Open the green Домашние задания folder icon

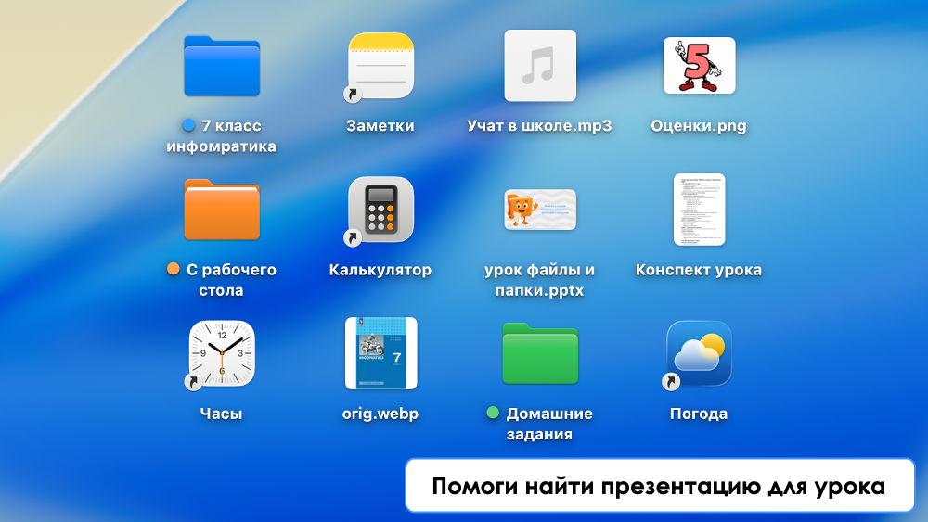click(540, 353)
